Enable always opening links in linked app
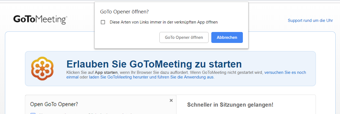Screen dimensions: 340x114 [x=103, y=22]
